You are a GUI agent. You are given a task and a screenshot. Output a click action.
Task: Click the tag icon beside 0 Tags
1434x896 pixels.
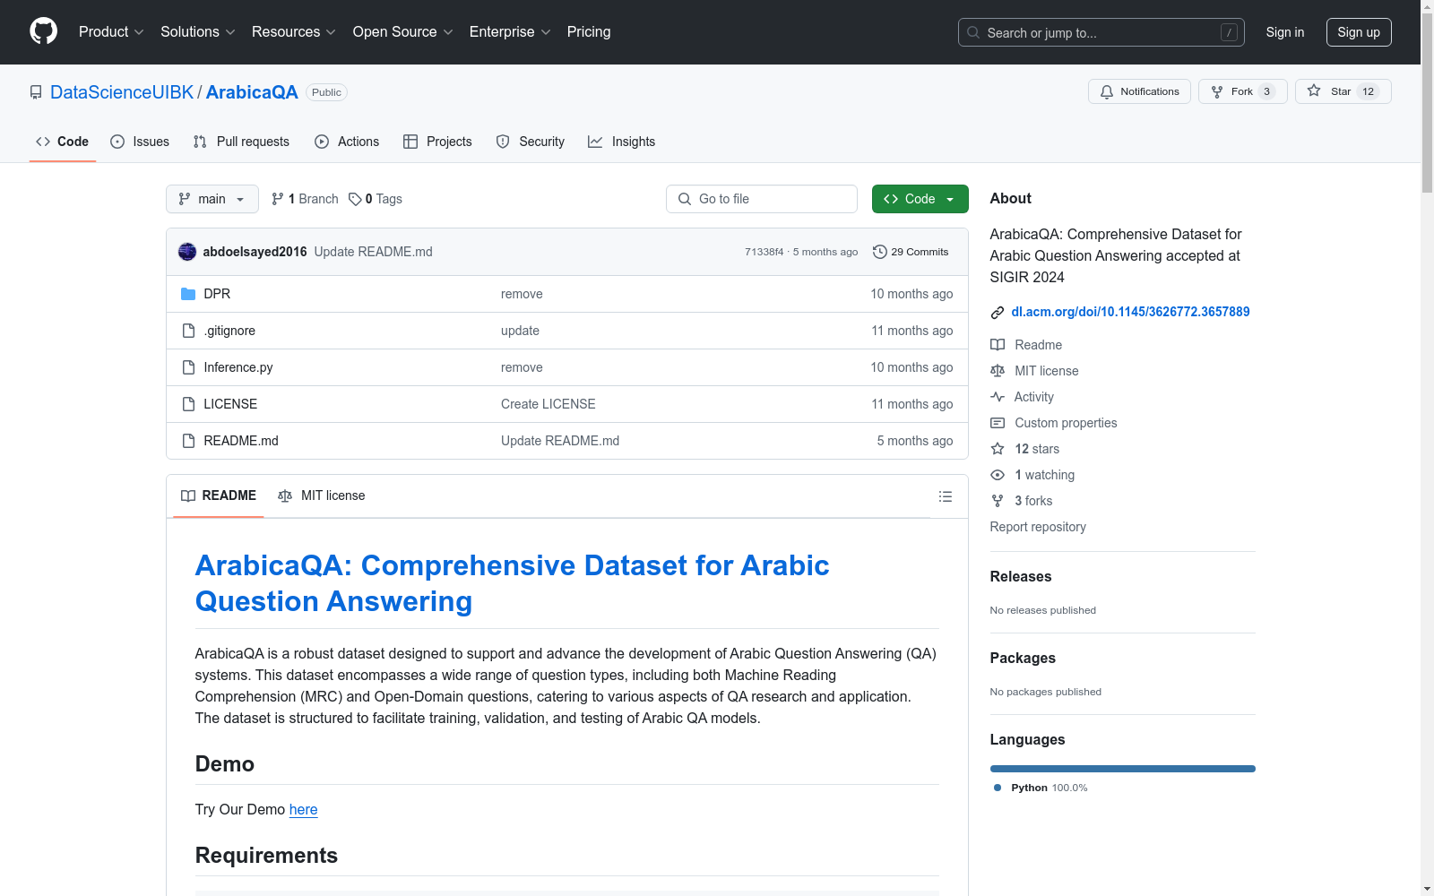click(x=355, y=199)
